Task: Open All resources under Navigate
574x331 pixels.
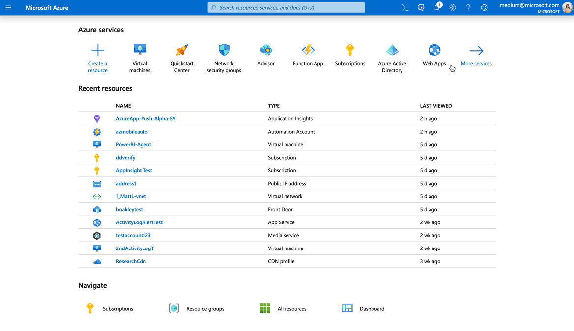Action: 292,309
